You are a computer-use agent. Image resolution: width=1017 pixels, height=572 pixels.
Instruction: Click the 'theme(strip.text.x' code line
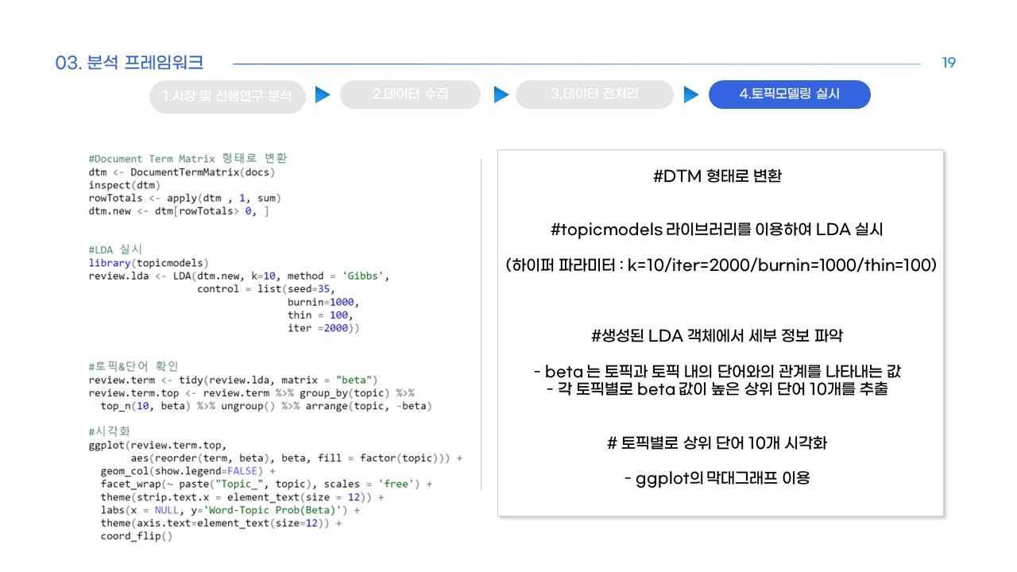(x=242, y=497)
